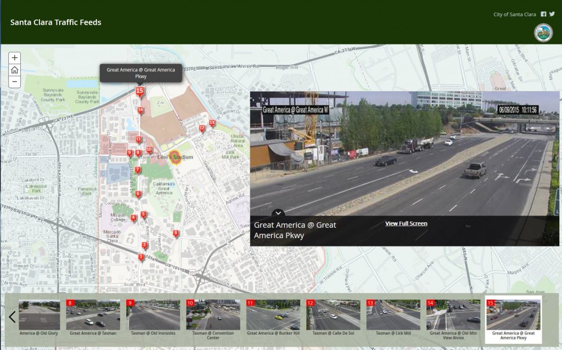
Task: Show previous thumbnails with left arrow
Action: click(12, 317)
